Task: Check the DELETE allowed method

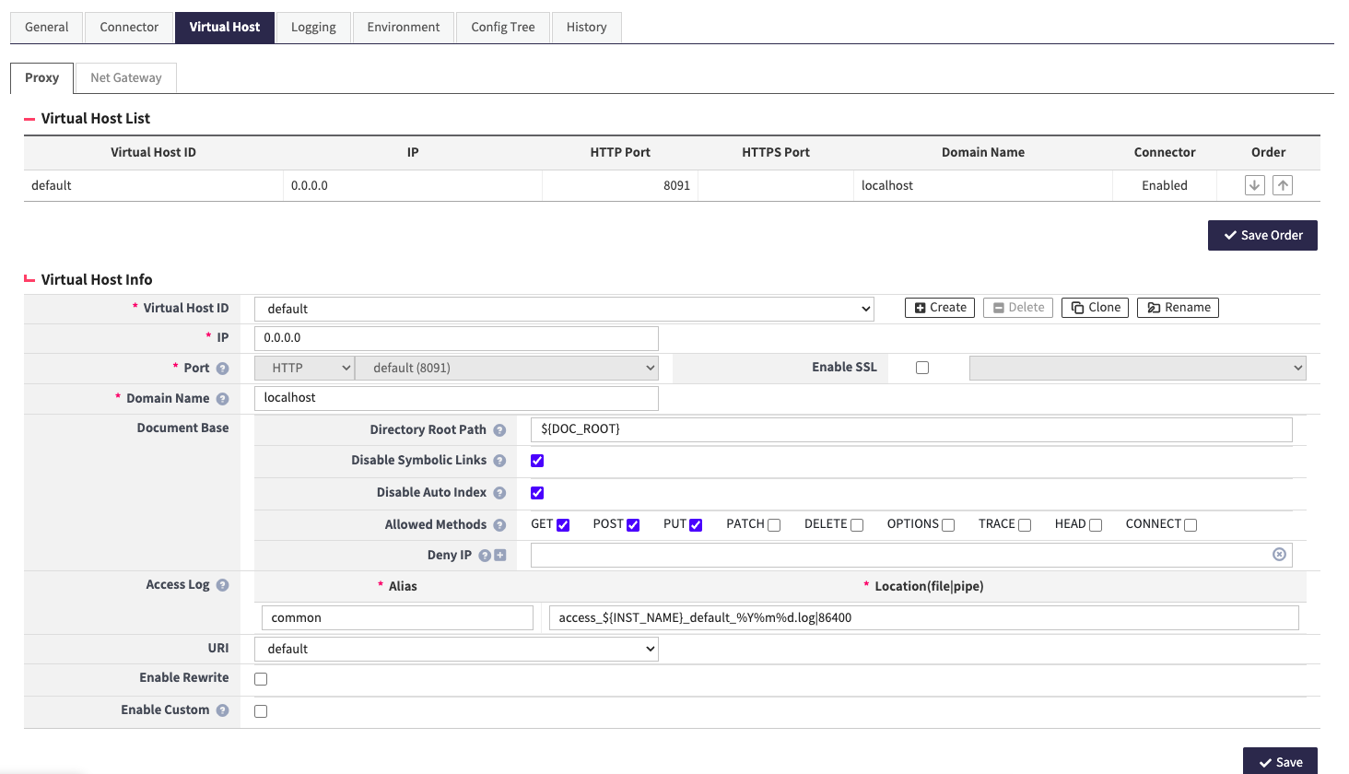Action: click(856, 523)
